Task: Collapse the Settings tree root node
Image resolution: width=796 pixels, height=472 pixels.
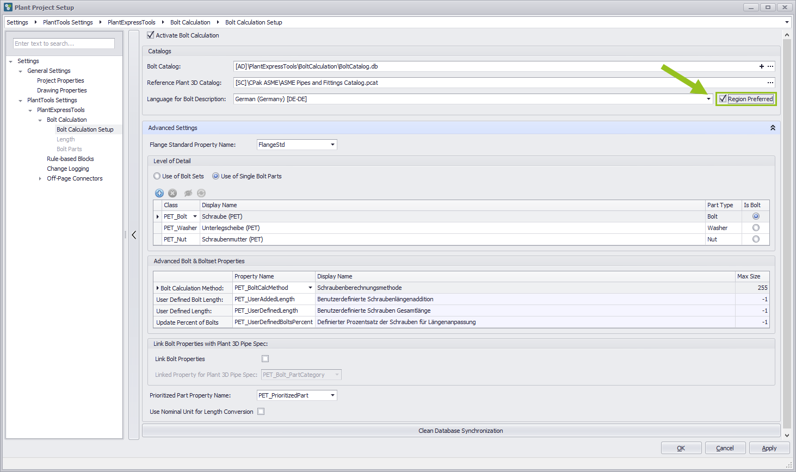Action: (x=11, y=61)
